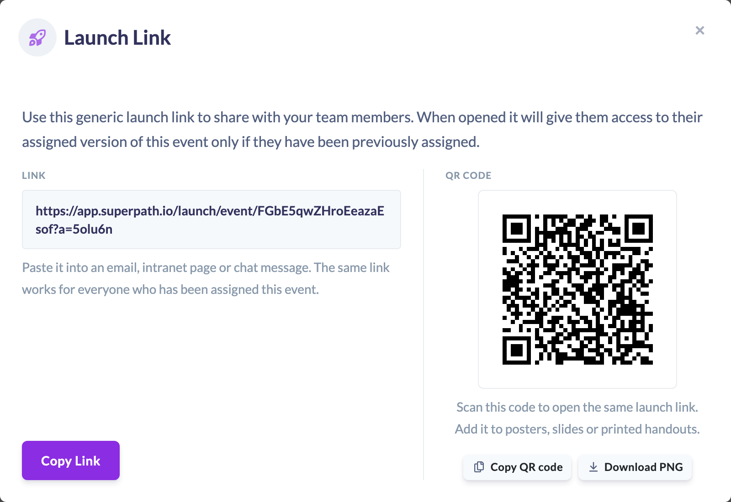Viewport: 731px width, 502px height.
Task: Click the clipboard icon in Copy QR code
Action: (x=479, y=467)
